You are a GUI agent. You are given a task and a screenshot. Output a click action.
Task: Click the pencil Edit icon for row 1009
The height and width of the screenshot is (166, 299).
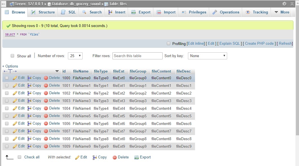[x=15, y=146]
